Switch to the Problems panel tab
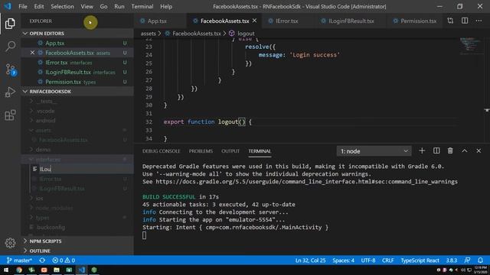The image size is (490, 275). (x=201, y=151)
